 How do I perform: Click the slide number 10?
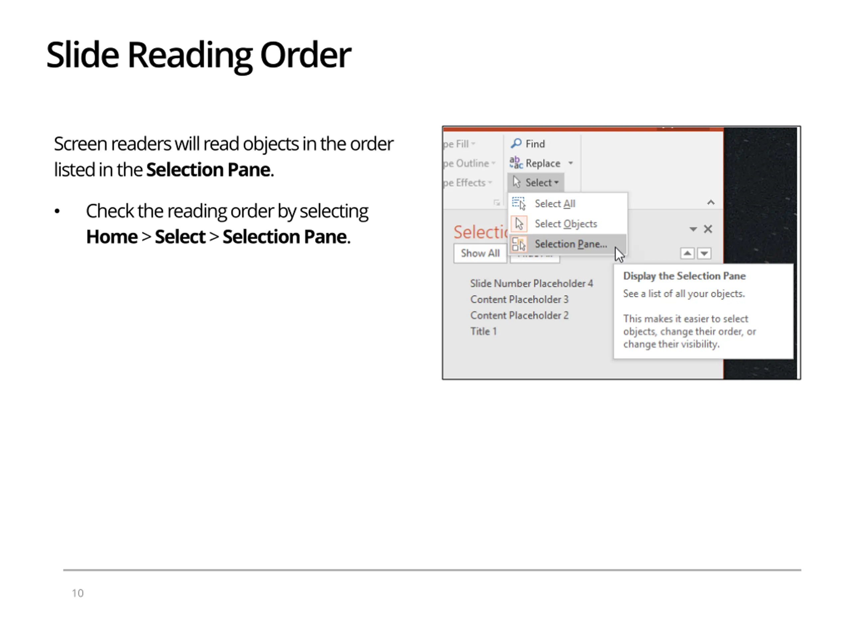click(x=78, y=593)
